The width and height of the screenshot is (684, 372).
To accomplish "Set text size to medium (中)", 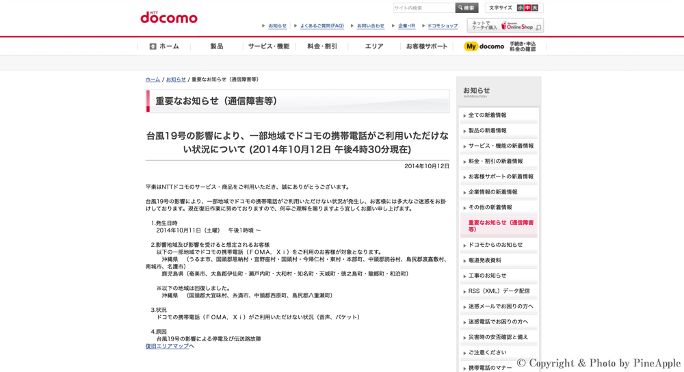I will [x=527, y=8].
